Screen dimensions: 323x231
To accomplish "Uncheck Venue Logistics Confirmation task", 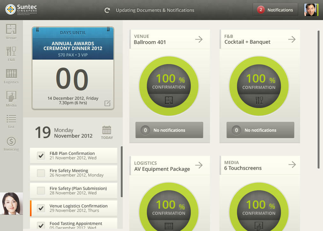I will pos(41,208).
